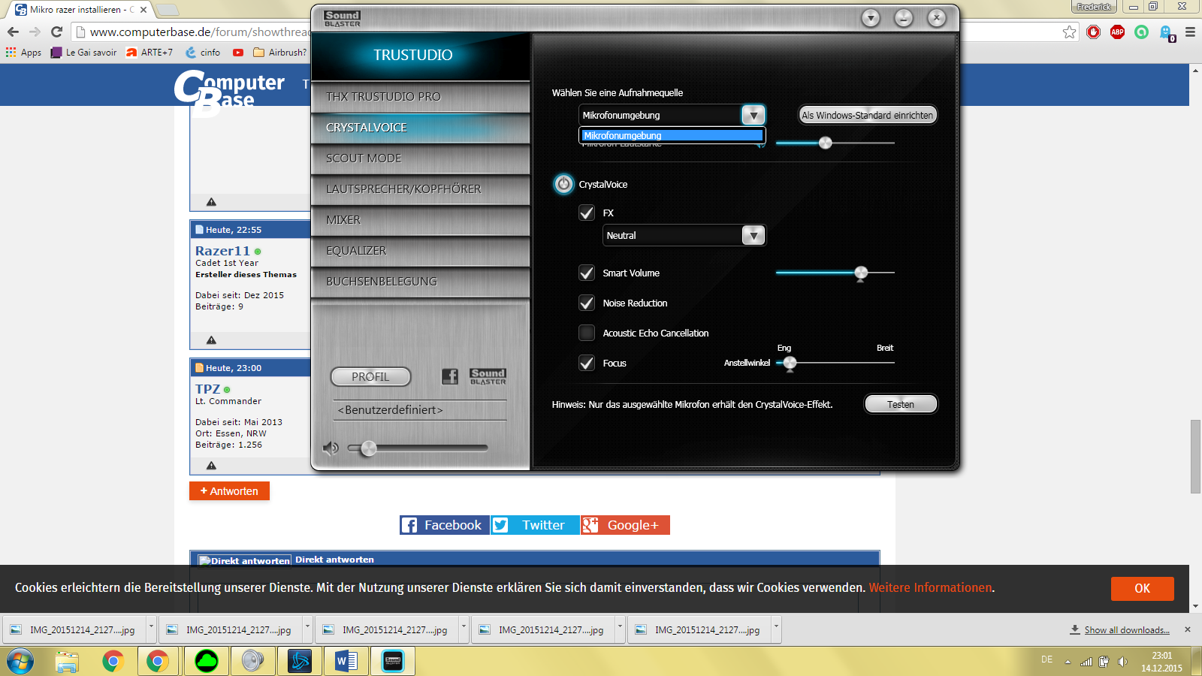Open the Windows Start button
The height and width of the screenshot is (676, 1202).
point(20,661)
